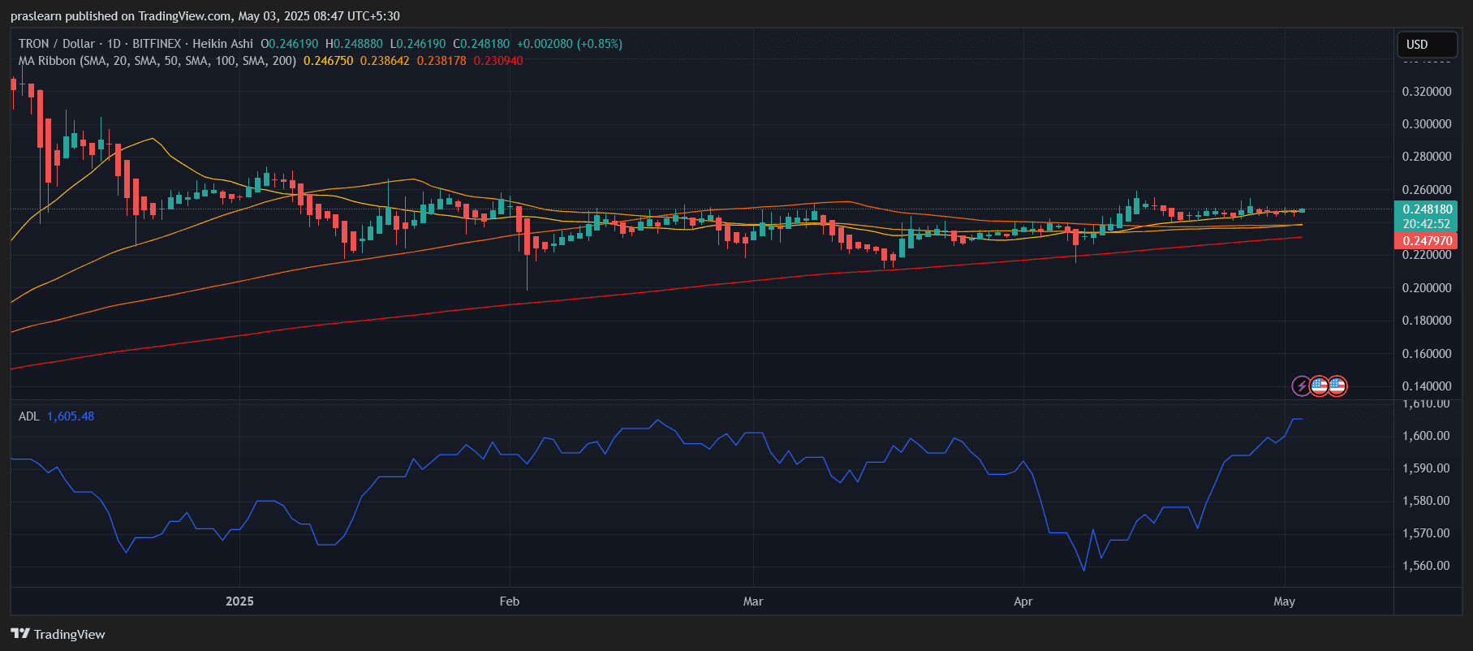
Task: Click the Feb label on time axis
Action: tap(509, 601)
